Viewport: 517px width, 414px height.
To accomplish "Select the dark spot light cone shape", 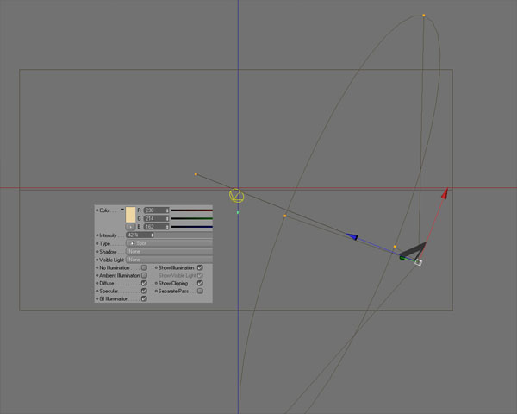I will click(414, 251).
